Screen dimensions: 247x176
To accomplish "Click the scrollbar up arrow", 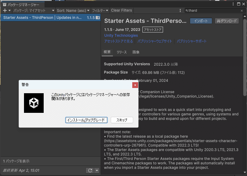I will point(245,16).
